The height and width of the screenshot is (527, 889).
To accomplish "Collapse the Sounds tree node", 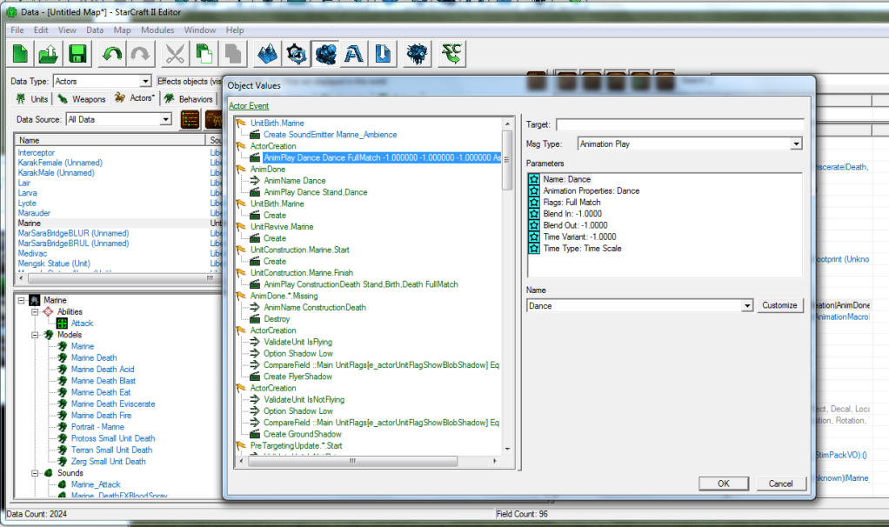I will 35,473.
